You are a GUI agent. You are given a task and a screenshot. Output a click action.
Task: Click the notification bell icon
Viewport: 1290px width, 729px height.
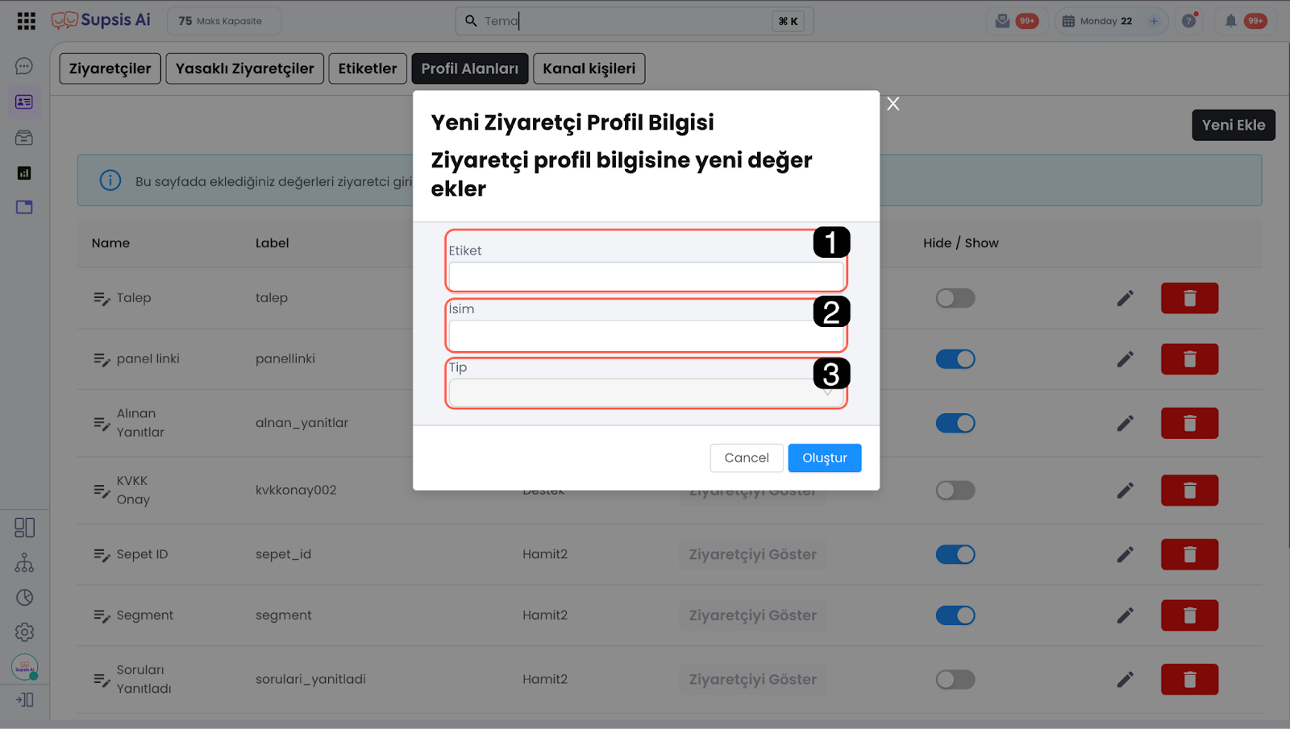(1230, 21)
